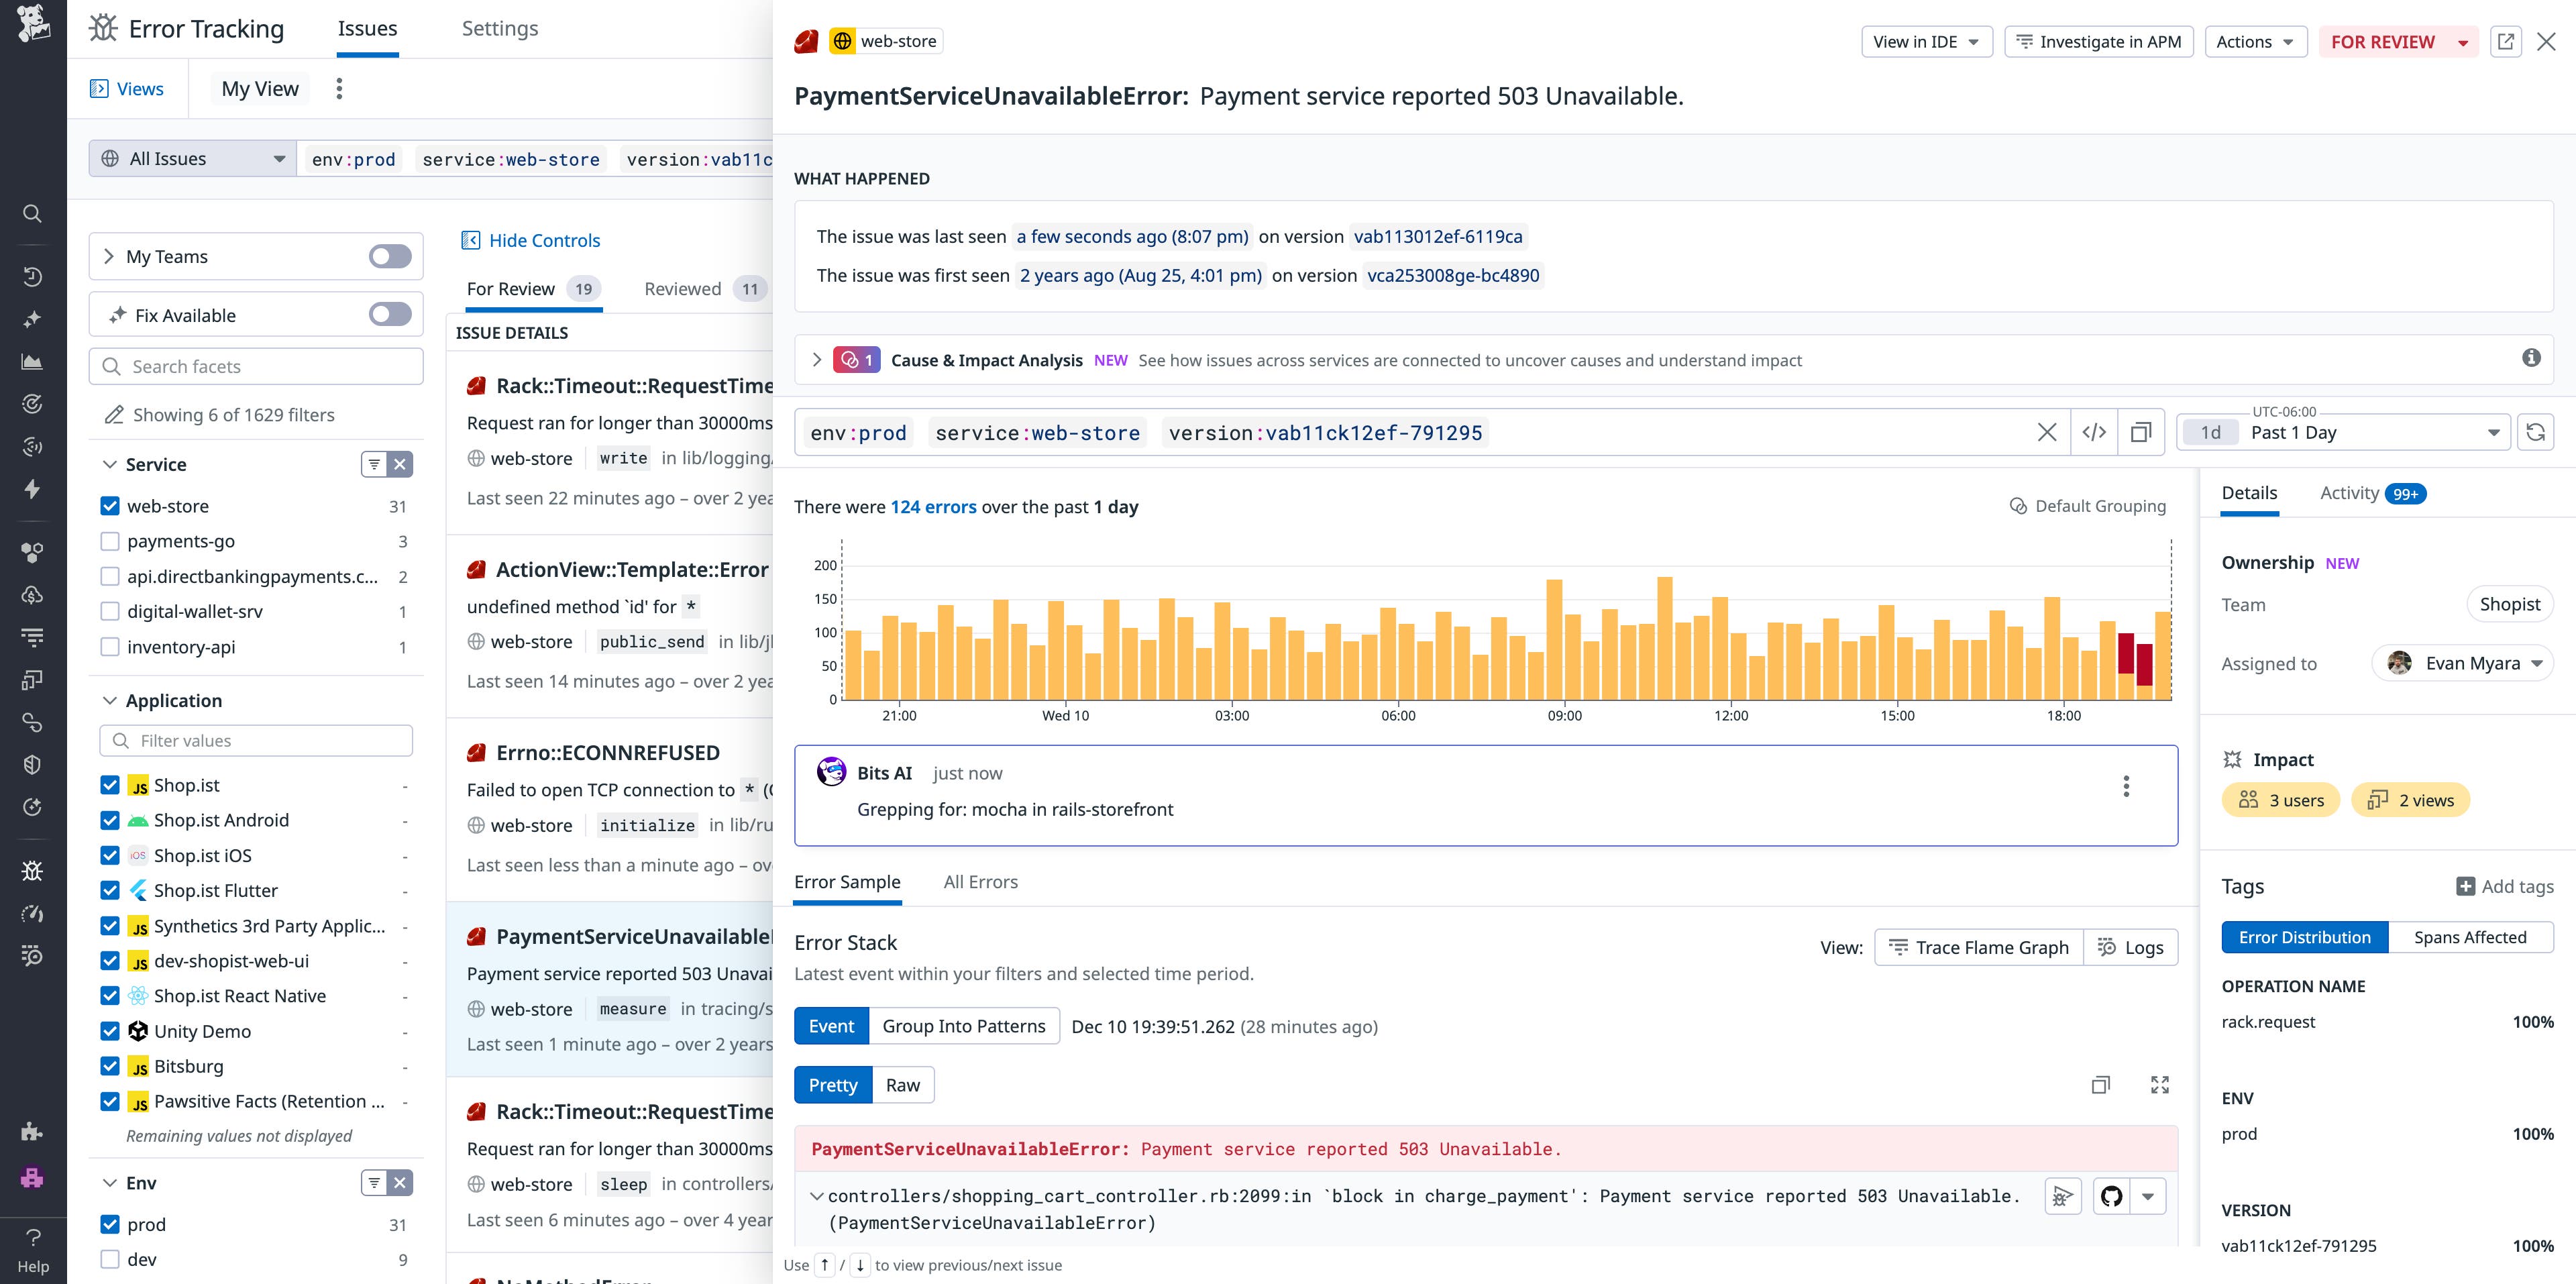This screenshot has height=1284, width=2576.
Task: Click the Investigate in APM button
Action: 2098,41
